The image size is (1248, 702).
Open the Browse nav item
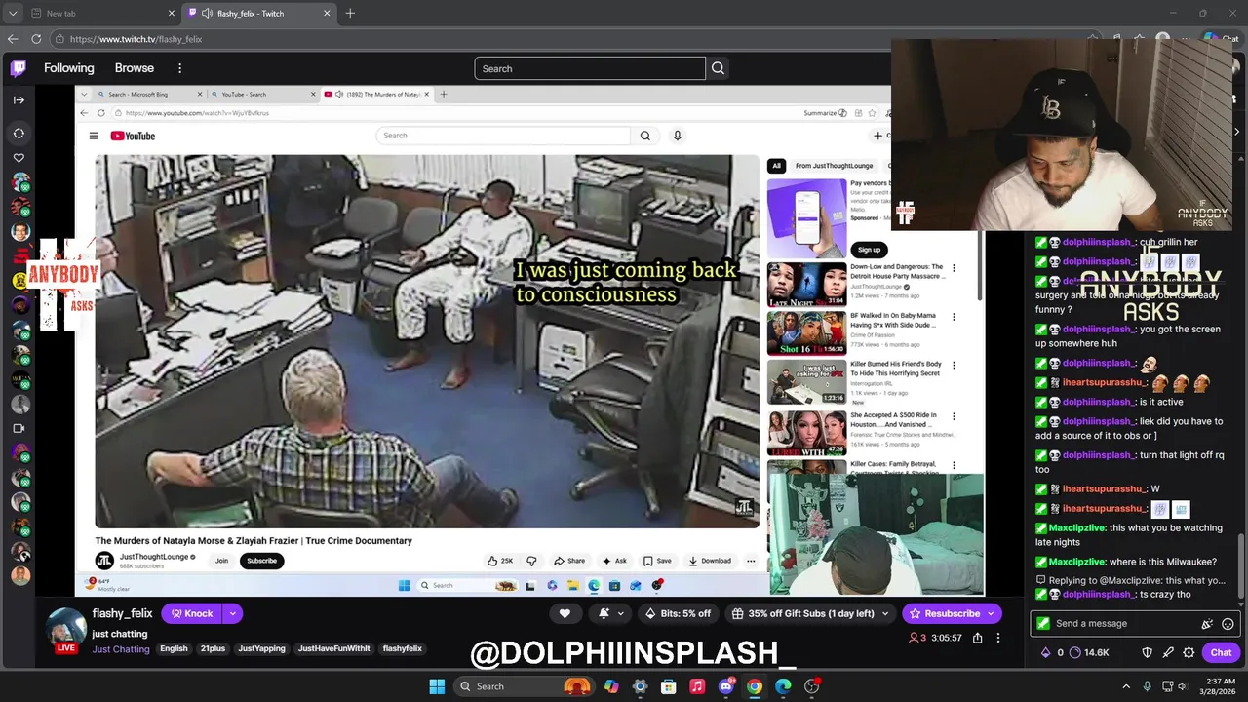pos(135,68)
